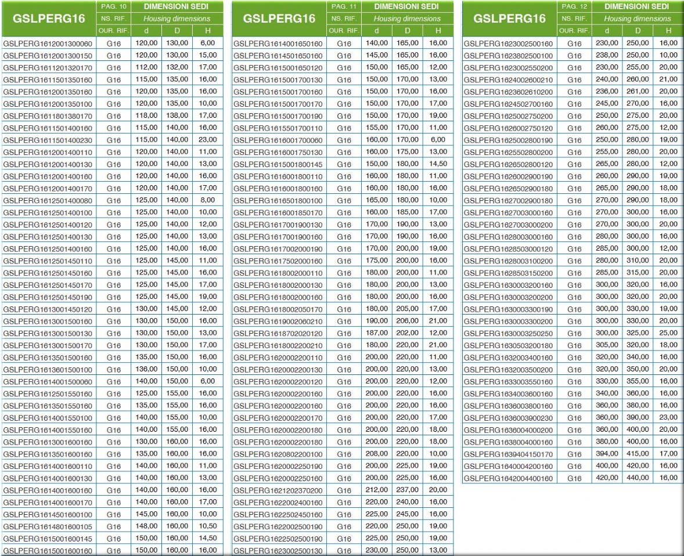Viewport: 684px width, 556px height.
Task: Click d value 148,00 in row GSLPERG1614801600105
Action: (146, 526)
